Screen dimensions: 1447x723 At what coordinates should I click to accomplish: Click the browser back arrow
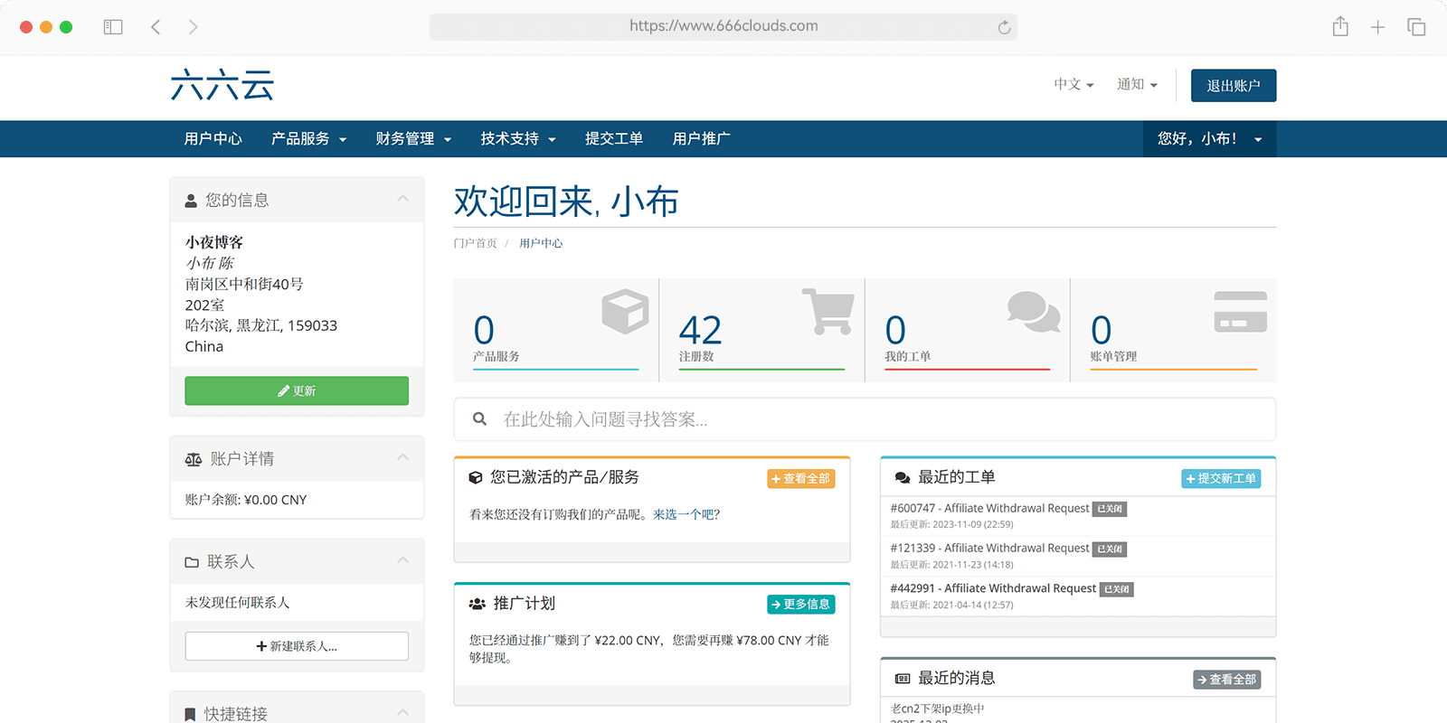tap(156, 27)
